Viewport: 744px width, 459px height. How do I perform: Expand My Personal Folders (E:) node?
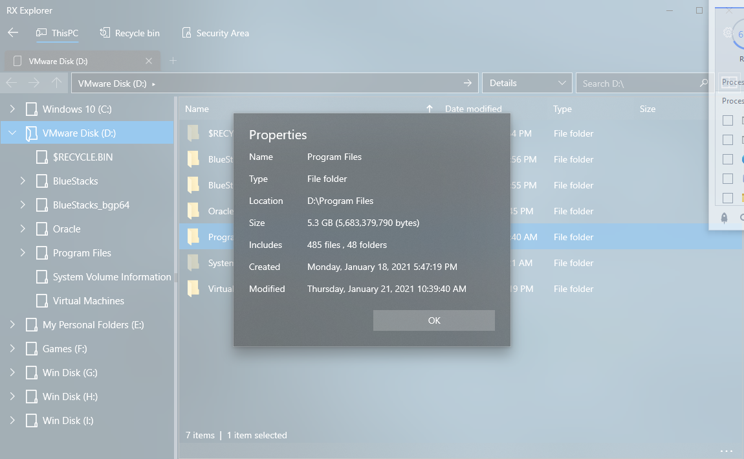(x=12, y=325)
